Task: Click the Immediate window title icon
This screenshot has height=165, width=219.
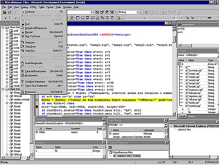Action: [x=180, y=25]
